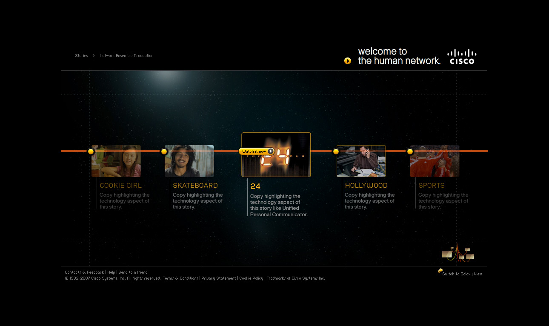Open the Help link
The height and width of the screenshot is (326, 549).
111,272
